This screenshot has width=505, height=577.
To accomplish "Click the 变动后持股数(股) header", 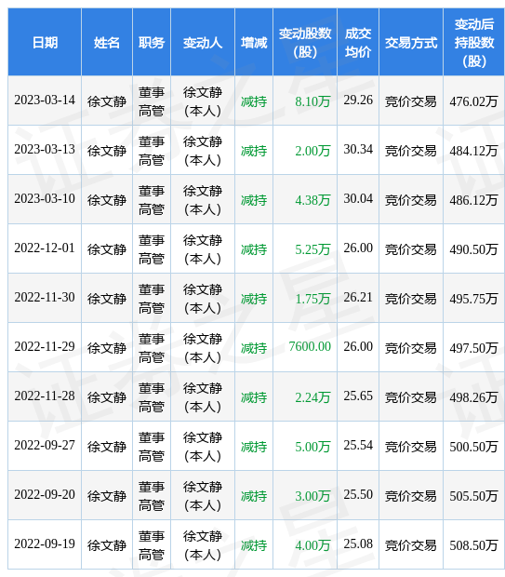I will point(473,43).
